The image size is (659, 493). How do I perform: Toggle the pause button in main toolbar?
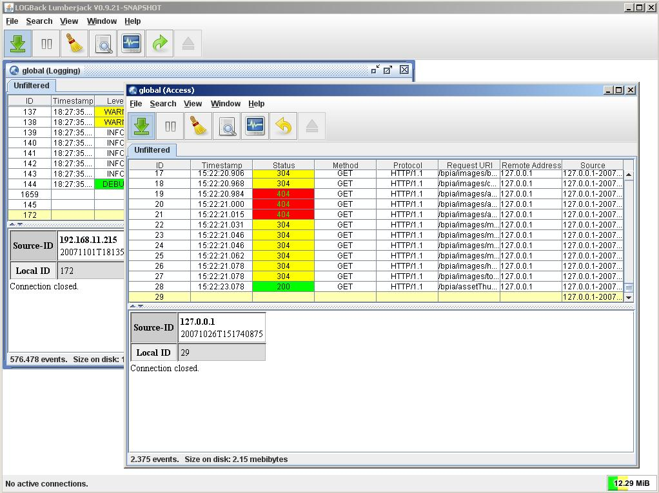(46, 44)
